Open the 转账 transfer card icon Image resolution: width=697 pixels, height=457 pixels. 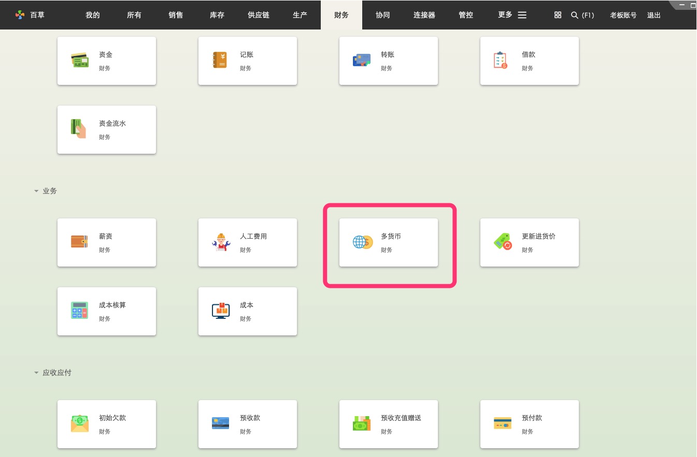coord(362,60)
